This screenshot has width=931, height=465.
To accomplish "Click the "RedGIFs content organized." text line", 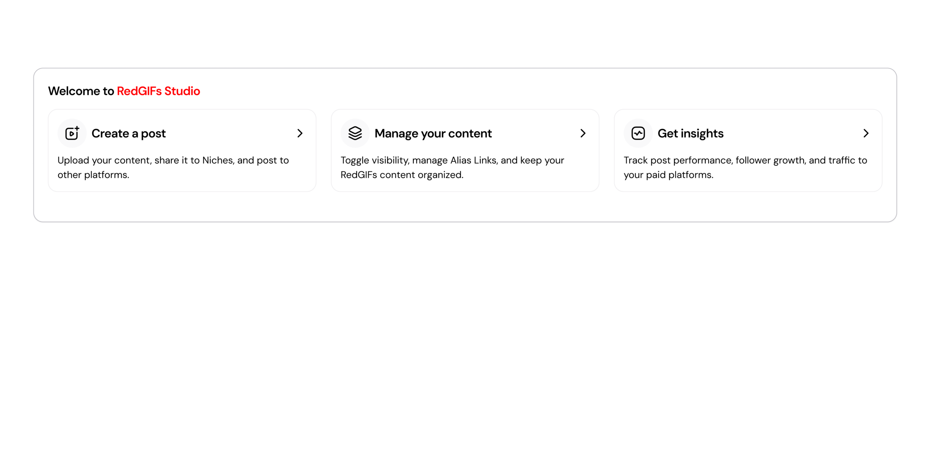I will tap(401, 175).
